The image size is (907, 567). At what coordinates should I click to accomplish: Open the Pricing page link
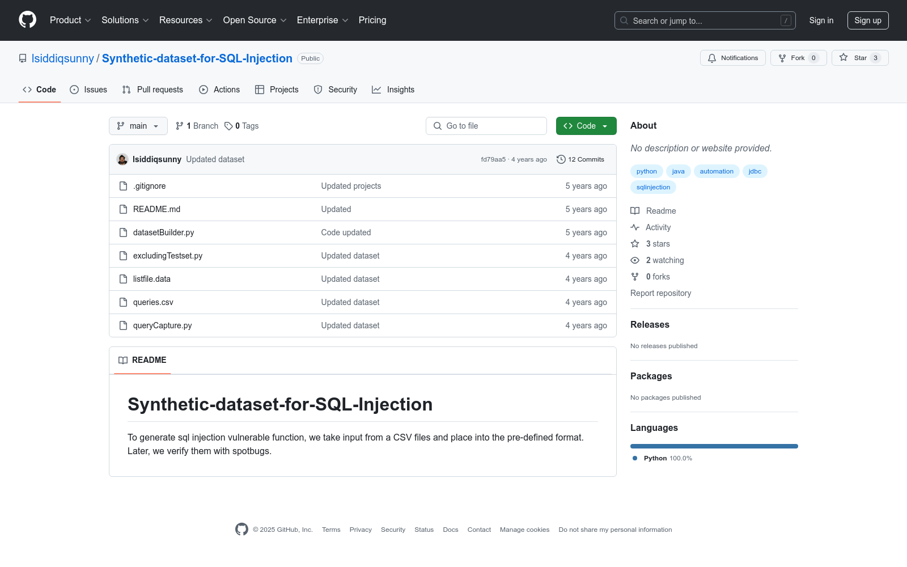click(372, 20)
